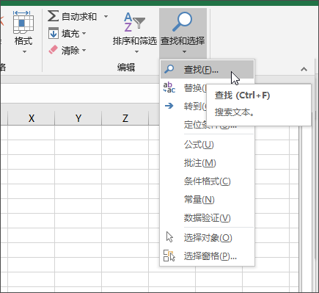Image resolution: width=319 pixels, height=293 pixels.
Task: Click the replace ab-ac icon
Action: [169, 87]
